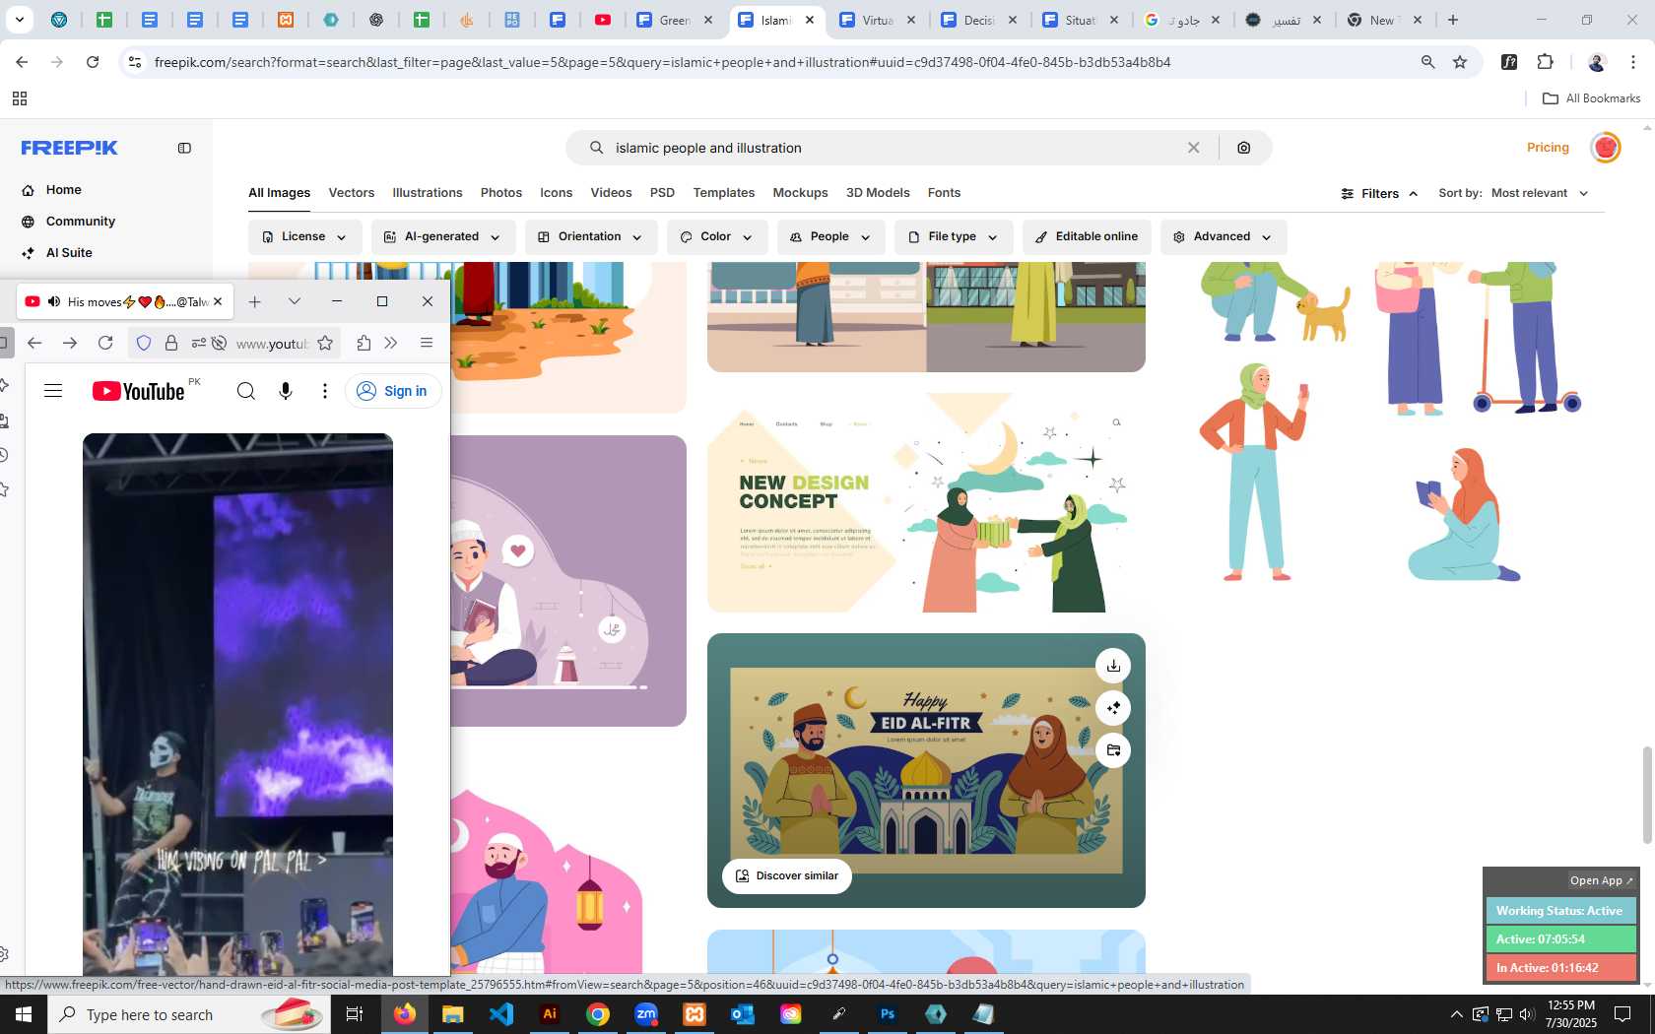The height and width of the screenshot is (1034, 1655).
Task: Reload the Freepik page
Action: coord(93,62)
